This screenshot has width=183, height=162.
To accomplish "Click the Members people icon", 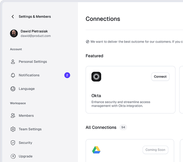I will click(13, 116).
